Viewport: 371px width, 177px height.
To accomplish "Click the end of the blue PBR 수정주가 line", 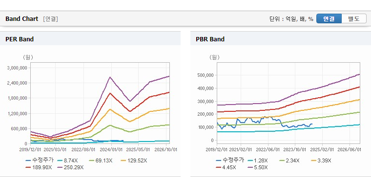I will (x=312, y=124).
